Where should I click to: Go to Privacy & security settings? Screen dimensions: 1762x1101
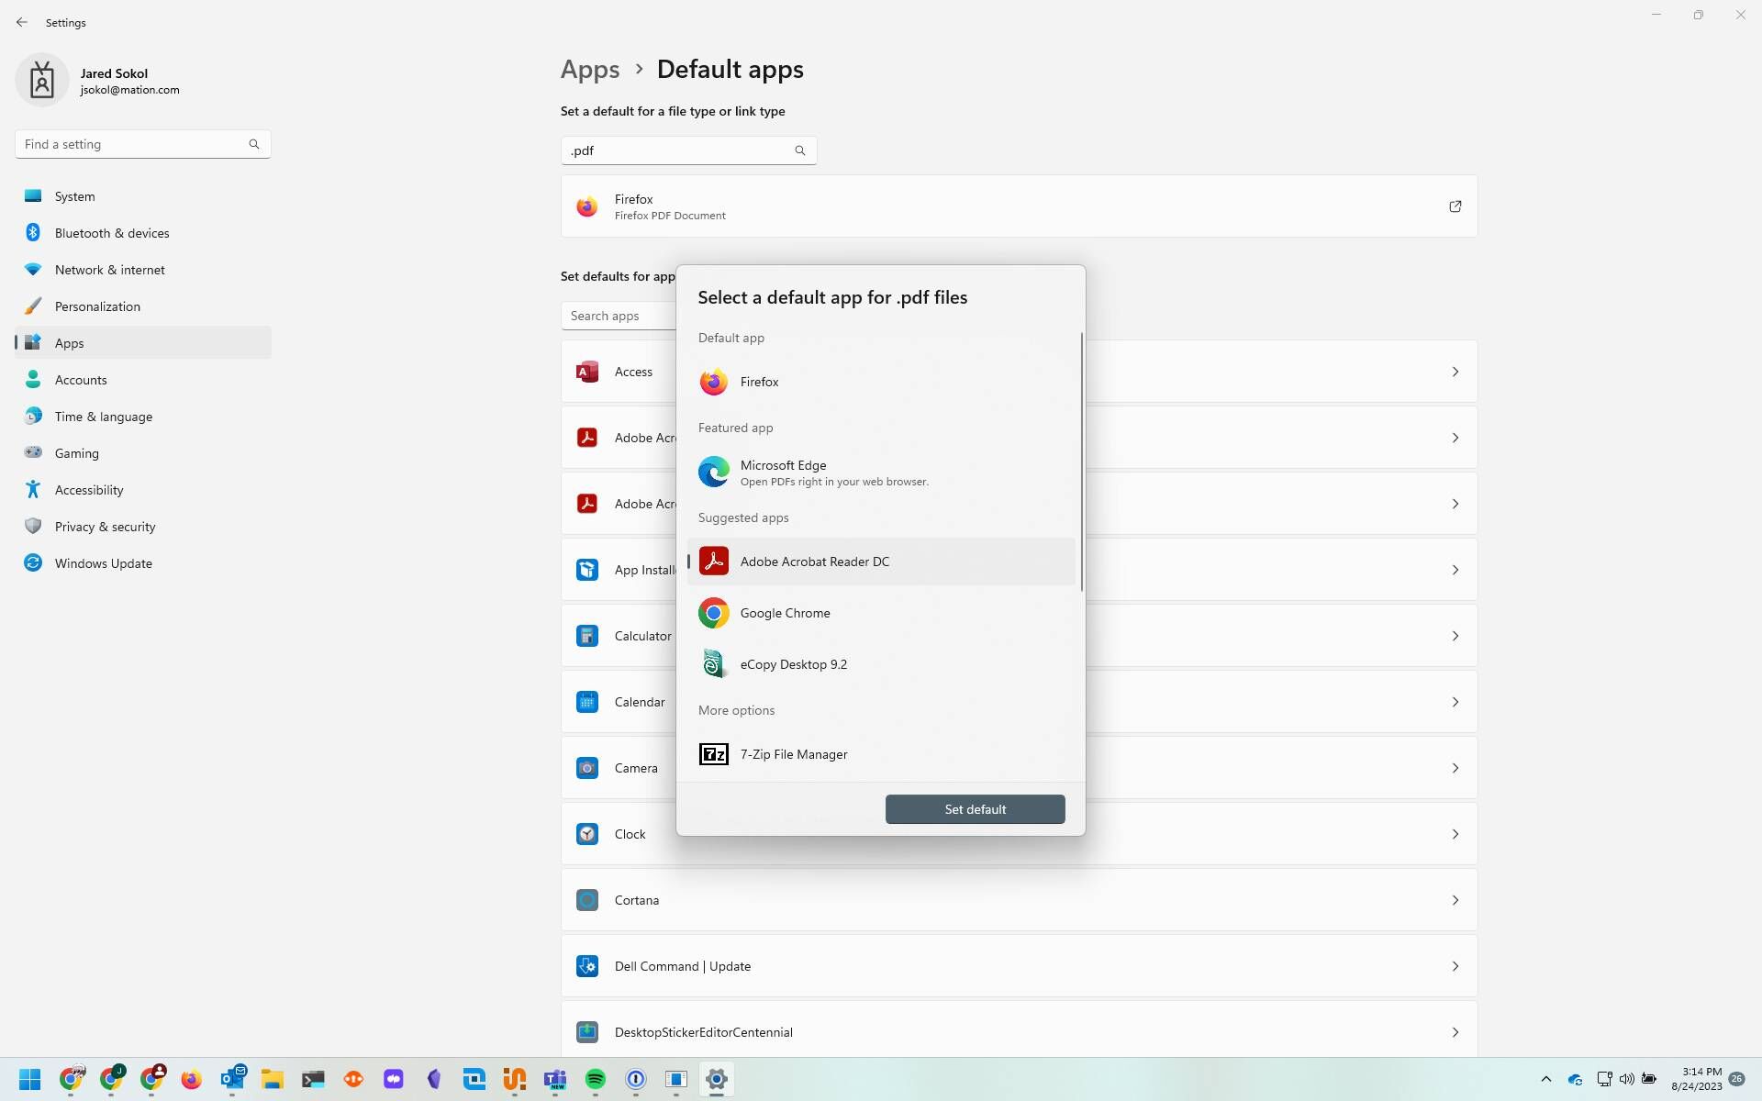point(105,526)
